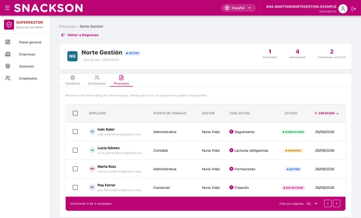
Task: Go to previous page arrow
Action: [x=328, y=203]
